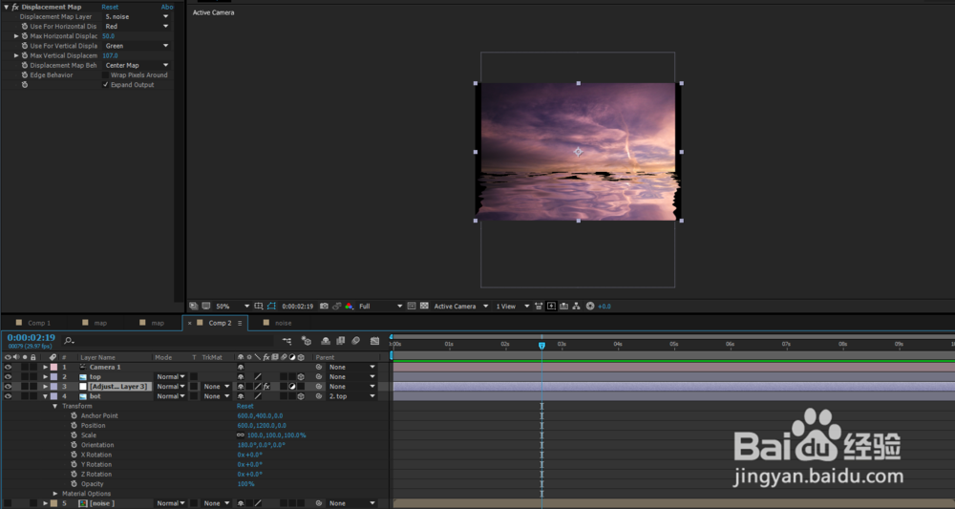Click label color swatch of noise layer
This screenshot has height=509, width=955.
pos(53,503)
